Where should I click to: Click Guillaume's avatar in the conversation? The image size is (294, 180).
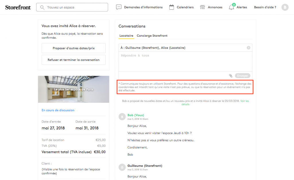click(122, 167)
